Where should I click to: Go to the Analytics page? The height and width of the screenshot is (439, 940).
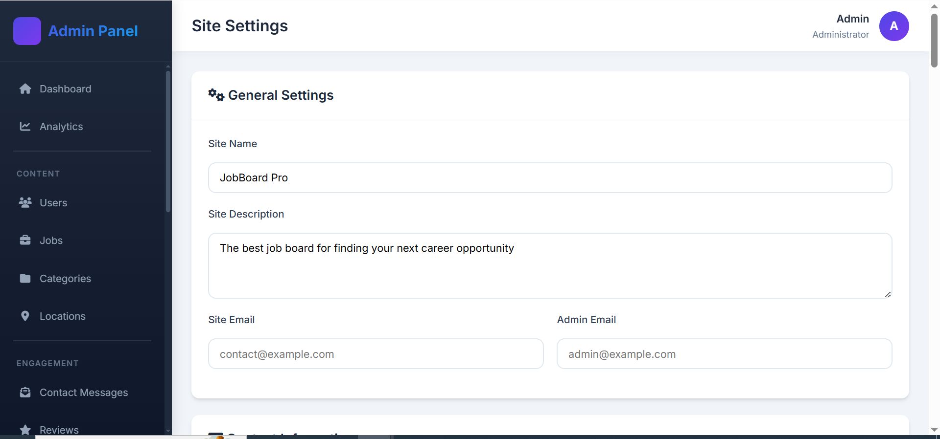61,127
